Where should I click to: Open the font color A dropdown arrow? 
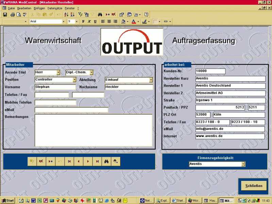pyautogui.click(x=138, y=21)
